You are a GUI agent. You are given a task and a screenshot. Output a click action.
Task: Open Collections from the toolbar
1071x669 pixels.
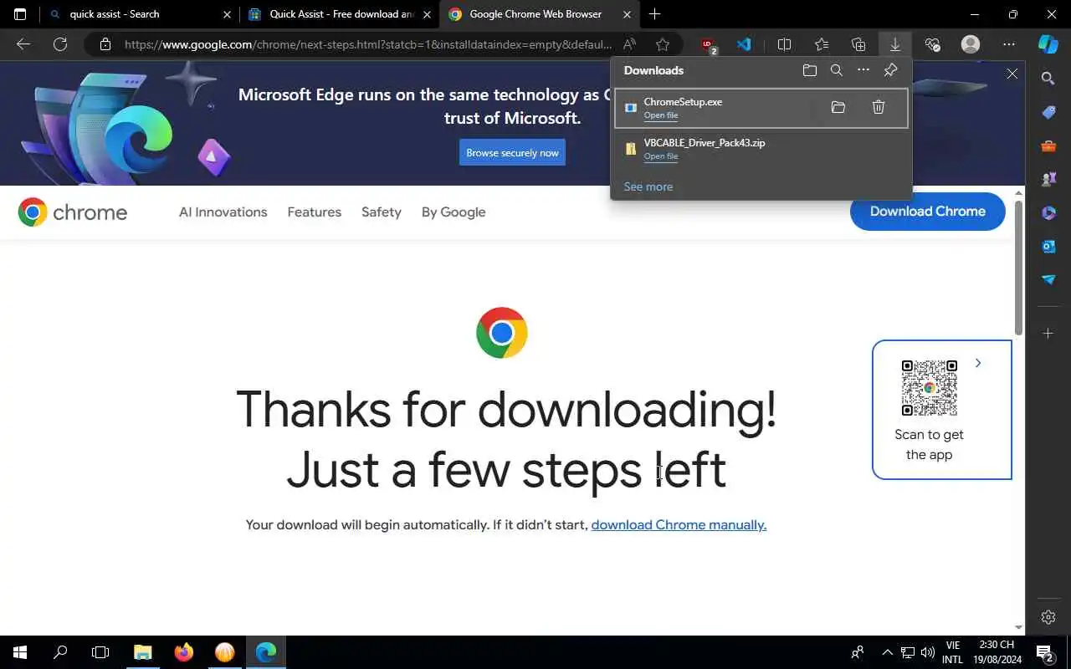pos(858,44)
